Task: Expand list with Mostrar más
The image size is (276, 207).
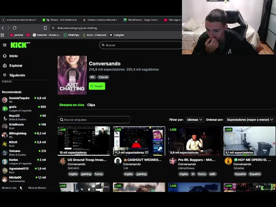Action: coord(9,188)
